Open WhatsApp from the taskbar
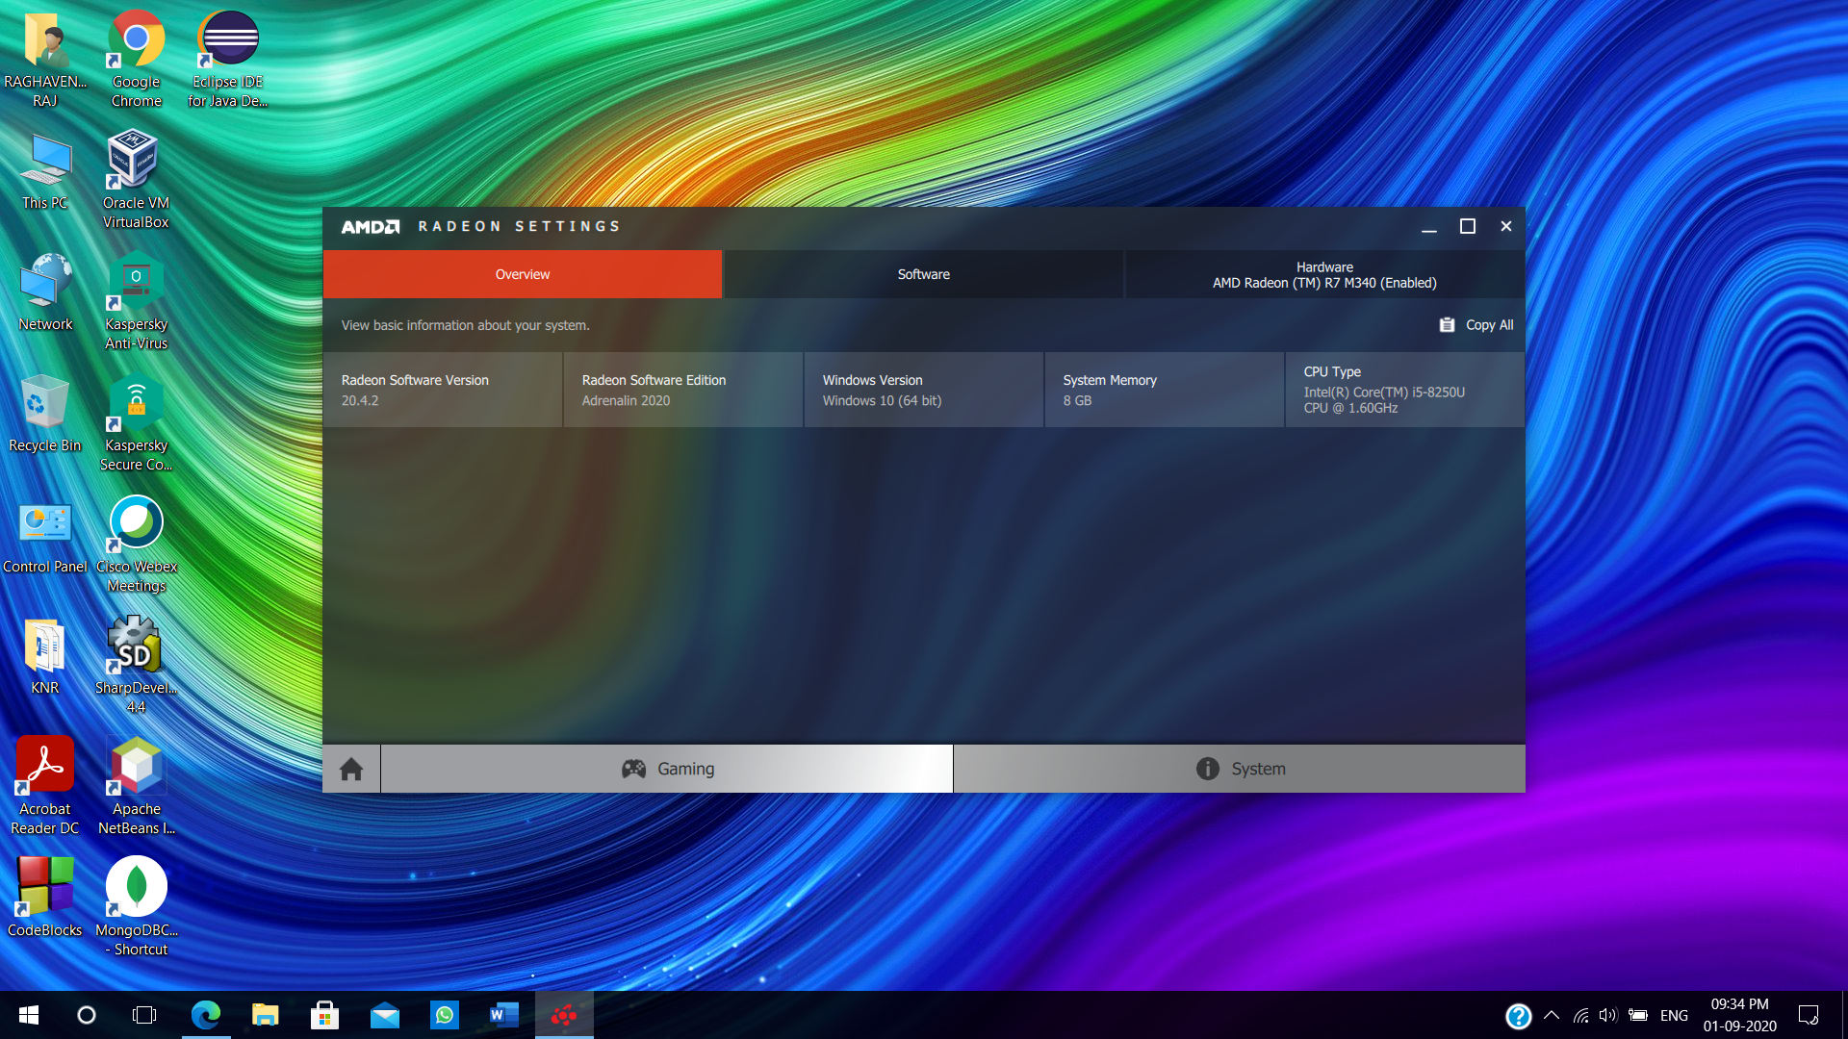Image resolution: width=1848 pixels, height=1039 pixels. click(445, 1015)
